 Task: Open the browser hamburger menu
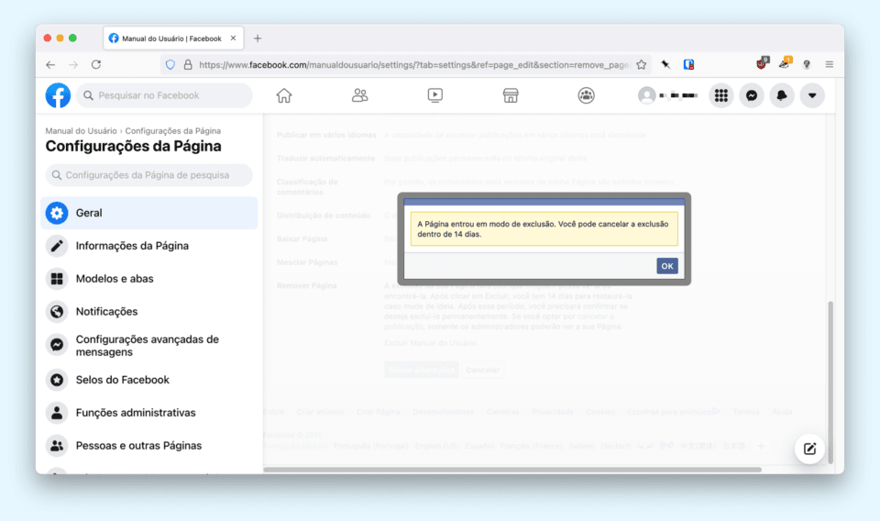[829, 64]
